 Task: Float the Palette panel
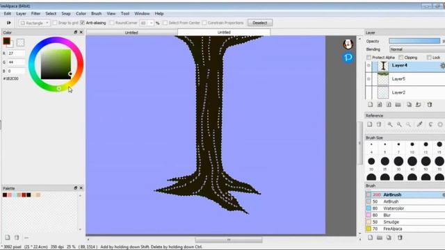click(x=76, y=188)
